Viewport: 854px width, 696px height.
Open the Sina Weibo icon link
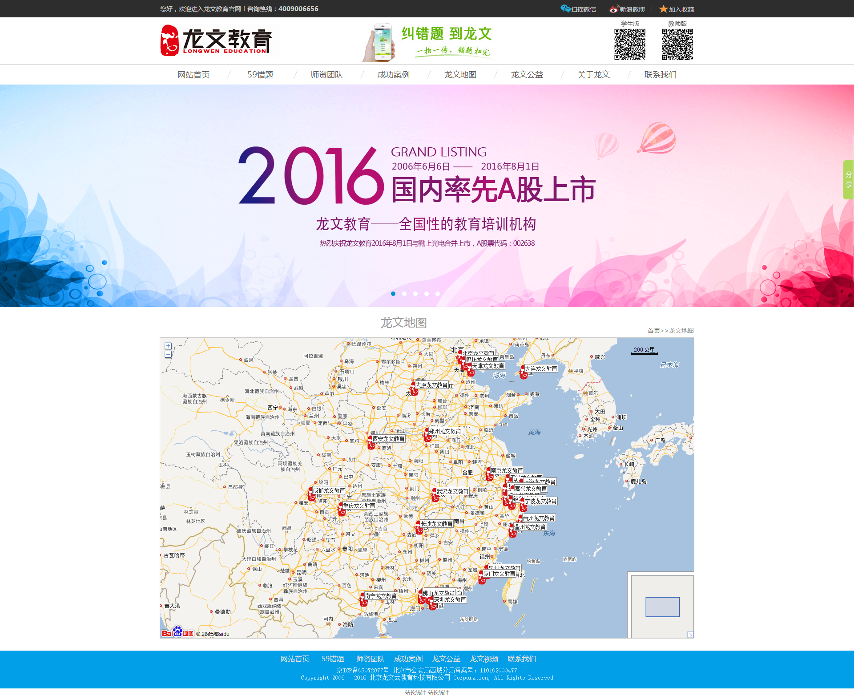click(614, 9)
